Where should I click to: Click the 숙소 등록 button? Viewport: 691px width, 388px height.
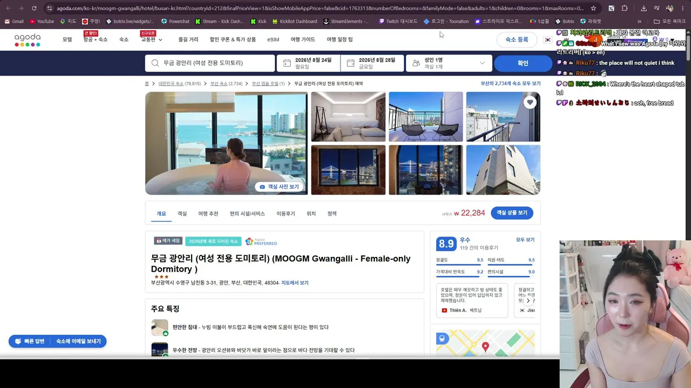click(517, 40)
